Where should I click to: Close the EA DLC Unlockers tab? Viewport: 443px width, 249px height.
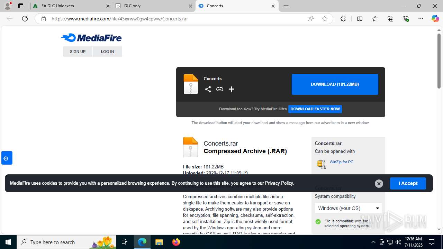tap(108, 6)
